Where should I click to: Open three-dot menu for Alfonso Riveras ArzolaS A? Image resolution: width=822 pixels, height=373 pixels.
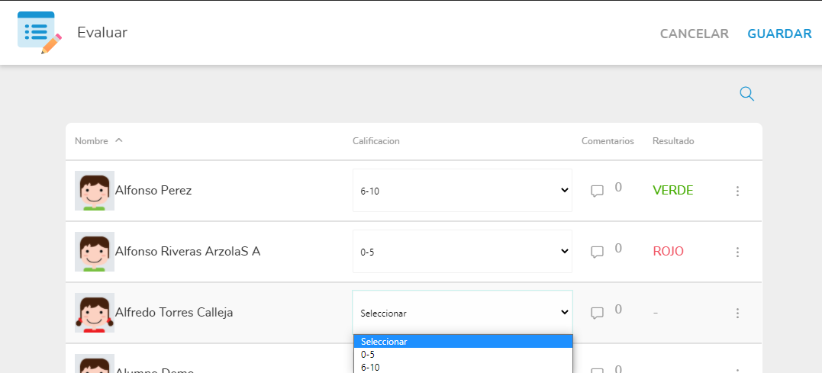point(737,252)
